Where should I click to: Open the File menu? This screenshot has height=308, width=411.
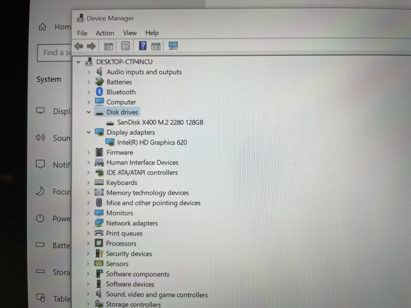pos(82,33)
